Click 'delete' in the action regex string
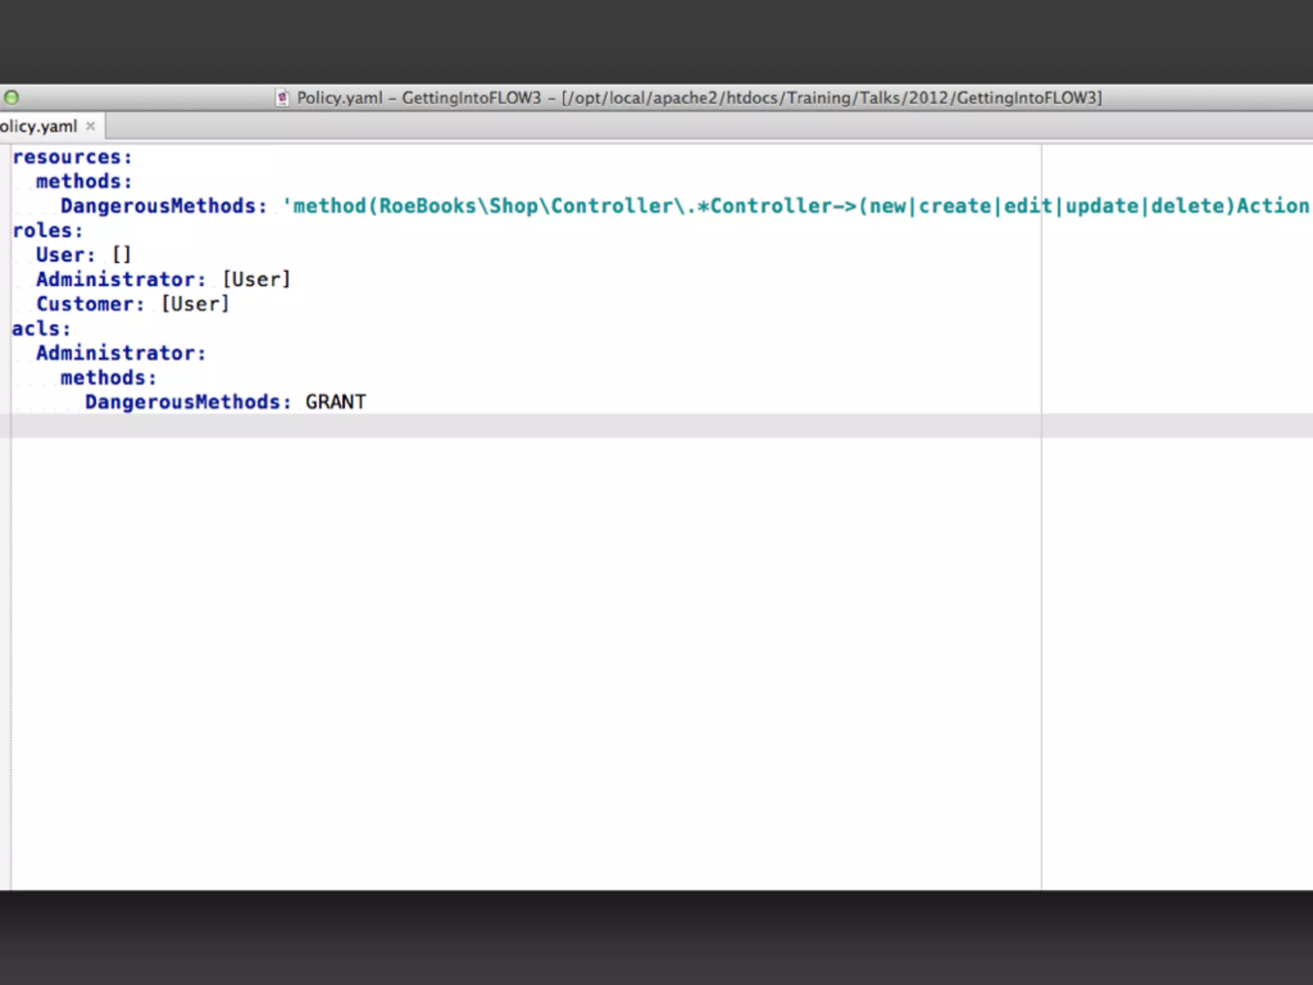The height and width of the screenshot is (985, 1313). pos(1187,206)
